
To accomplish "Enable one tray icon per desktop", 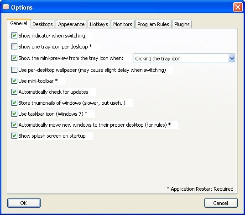I will (x=14, y=47).
